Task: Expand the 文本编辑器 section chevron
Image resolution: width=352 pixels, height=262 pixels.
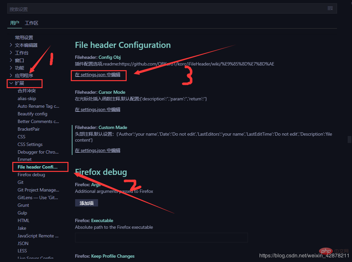Action: (11, 45)
